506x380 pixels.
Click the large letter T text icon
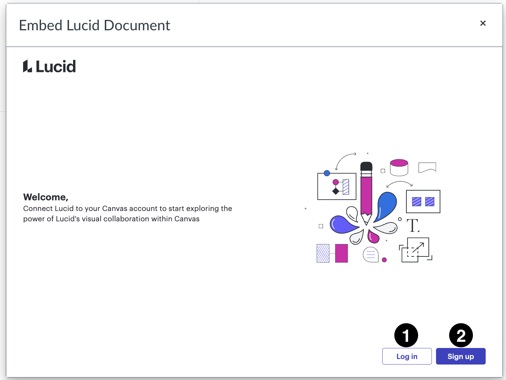413,225
